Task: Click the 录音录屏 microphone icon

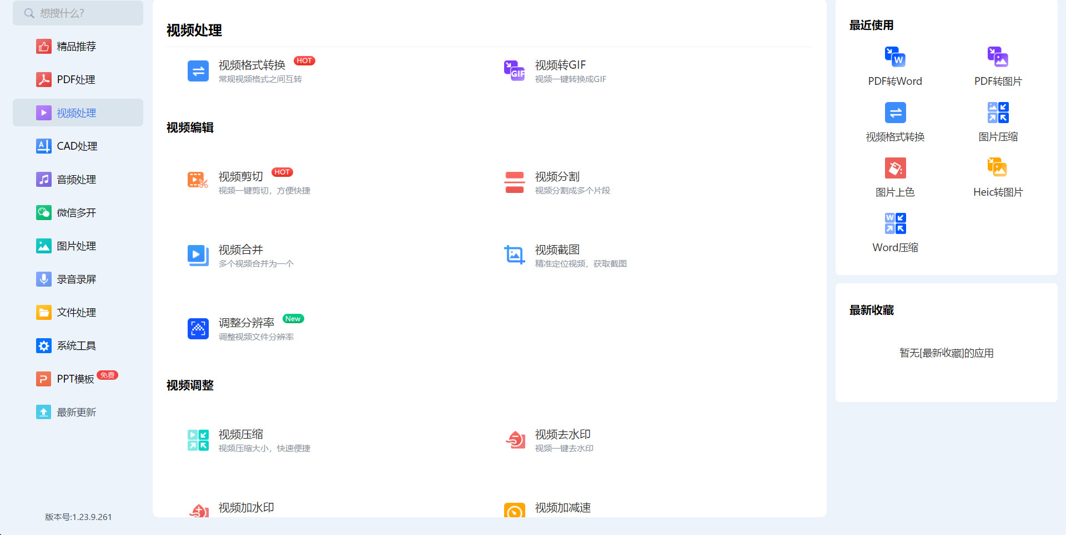Action: [43, 279]
